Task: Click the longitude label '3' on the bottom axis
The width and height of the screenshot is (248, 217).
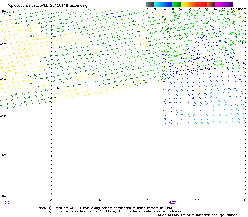Action: (x=51, y=200)
